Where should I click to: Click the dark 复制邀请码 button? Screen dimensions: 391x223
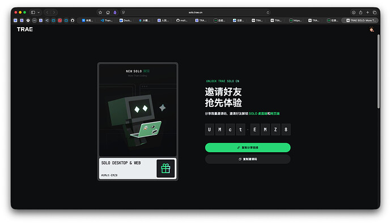(248, 159)
